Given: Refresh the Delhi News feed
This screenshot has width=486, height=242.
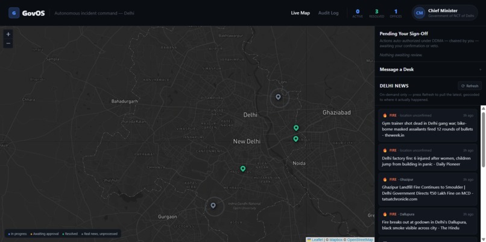Looking at the screenshot, I should [x=470, y=86].
